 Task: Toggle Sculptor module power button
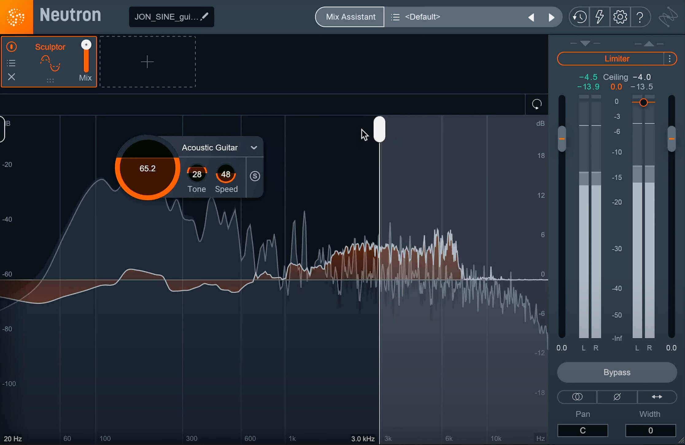click(11, 47)
